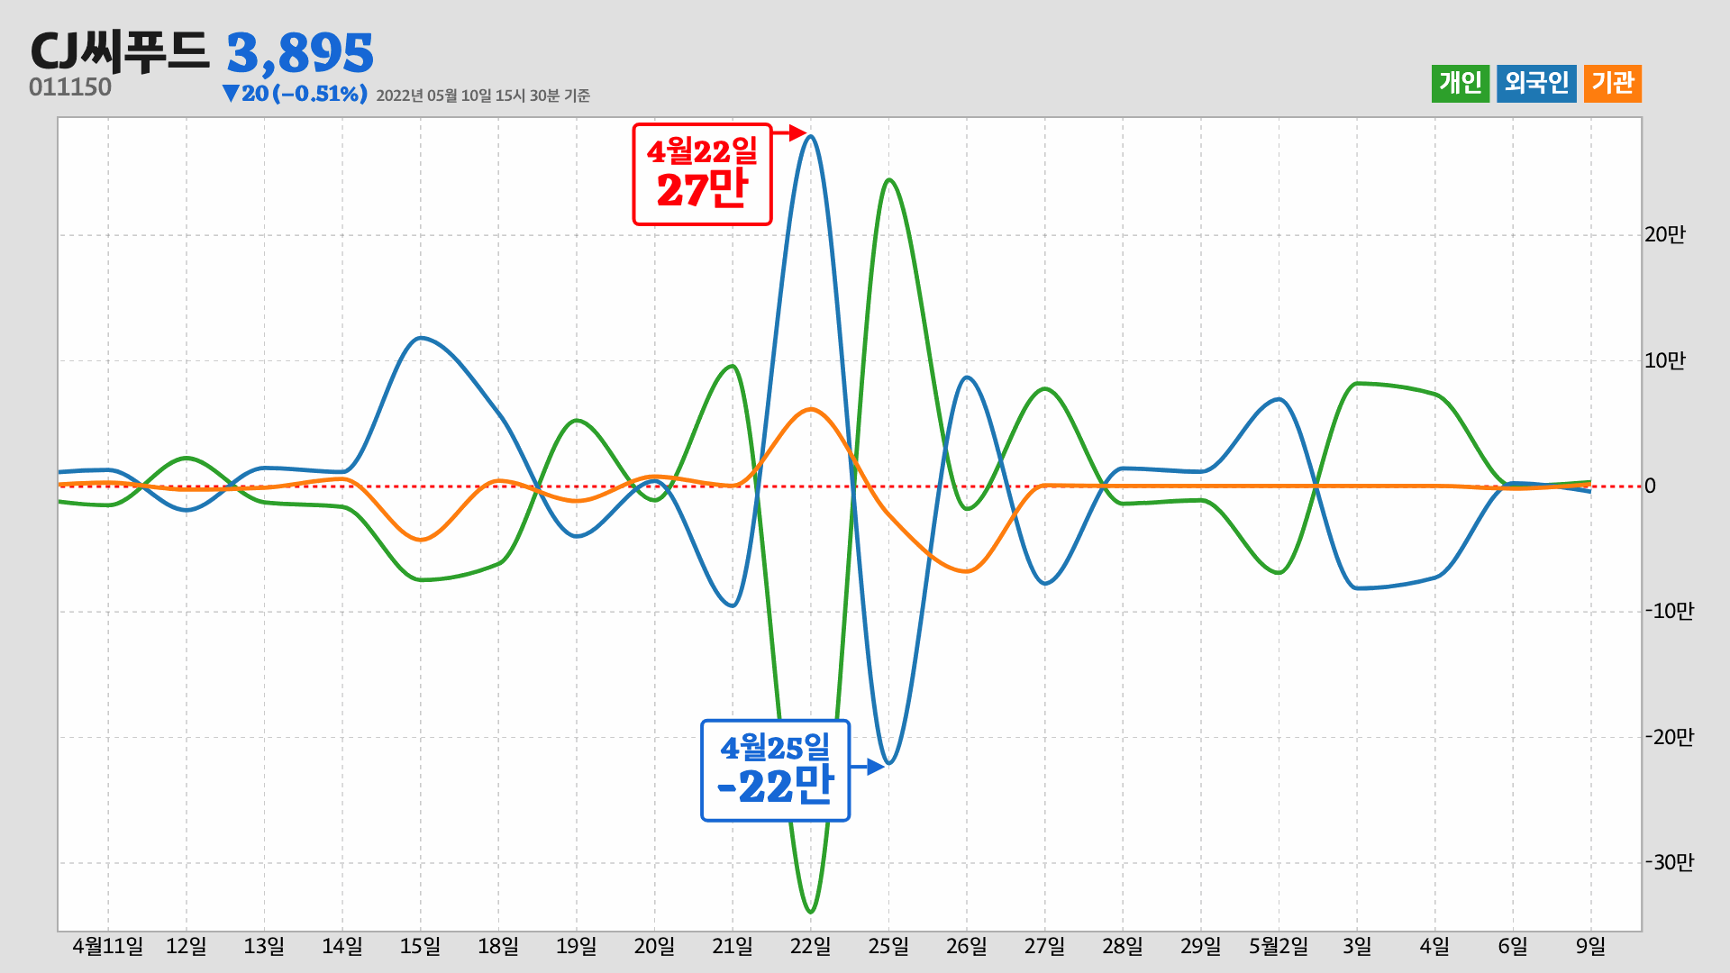1730x973 pixels.
Task: Click the 18일 x-axis date
Action: pyautogui.click(x=498, y=947)
